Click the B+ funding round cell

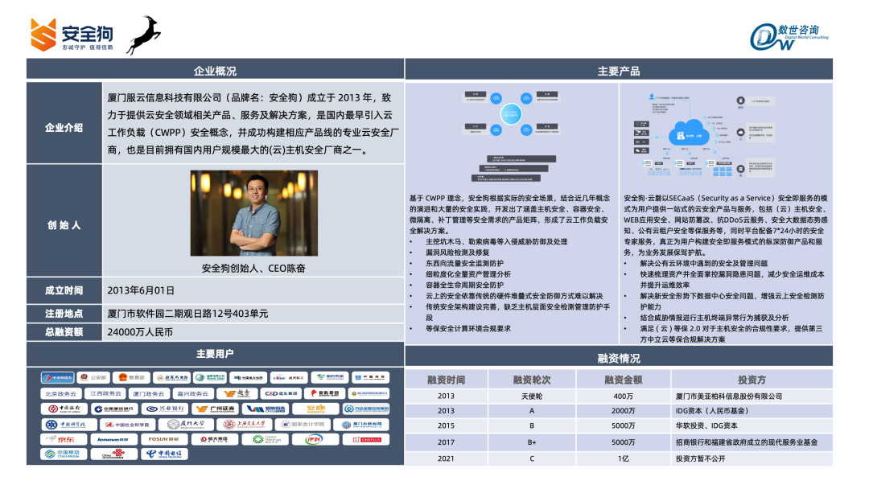[532, 442]
